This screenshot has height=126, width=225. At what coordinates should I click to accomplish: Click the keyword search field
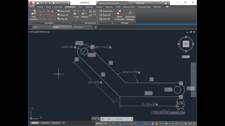(x=113, y=3)
